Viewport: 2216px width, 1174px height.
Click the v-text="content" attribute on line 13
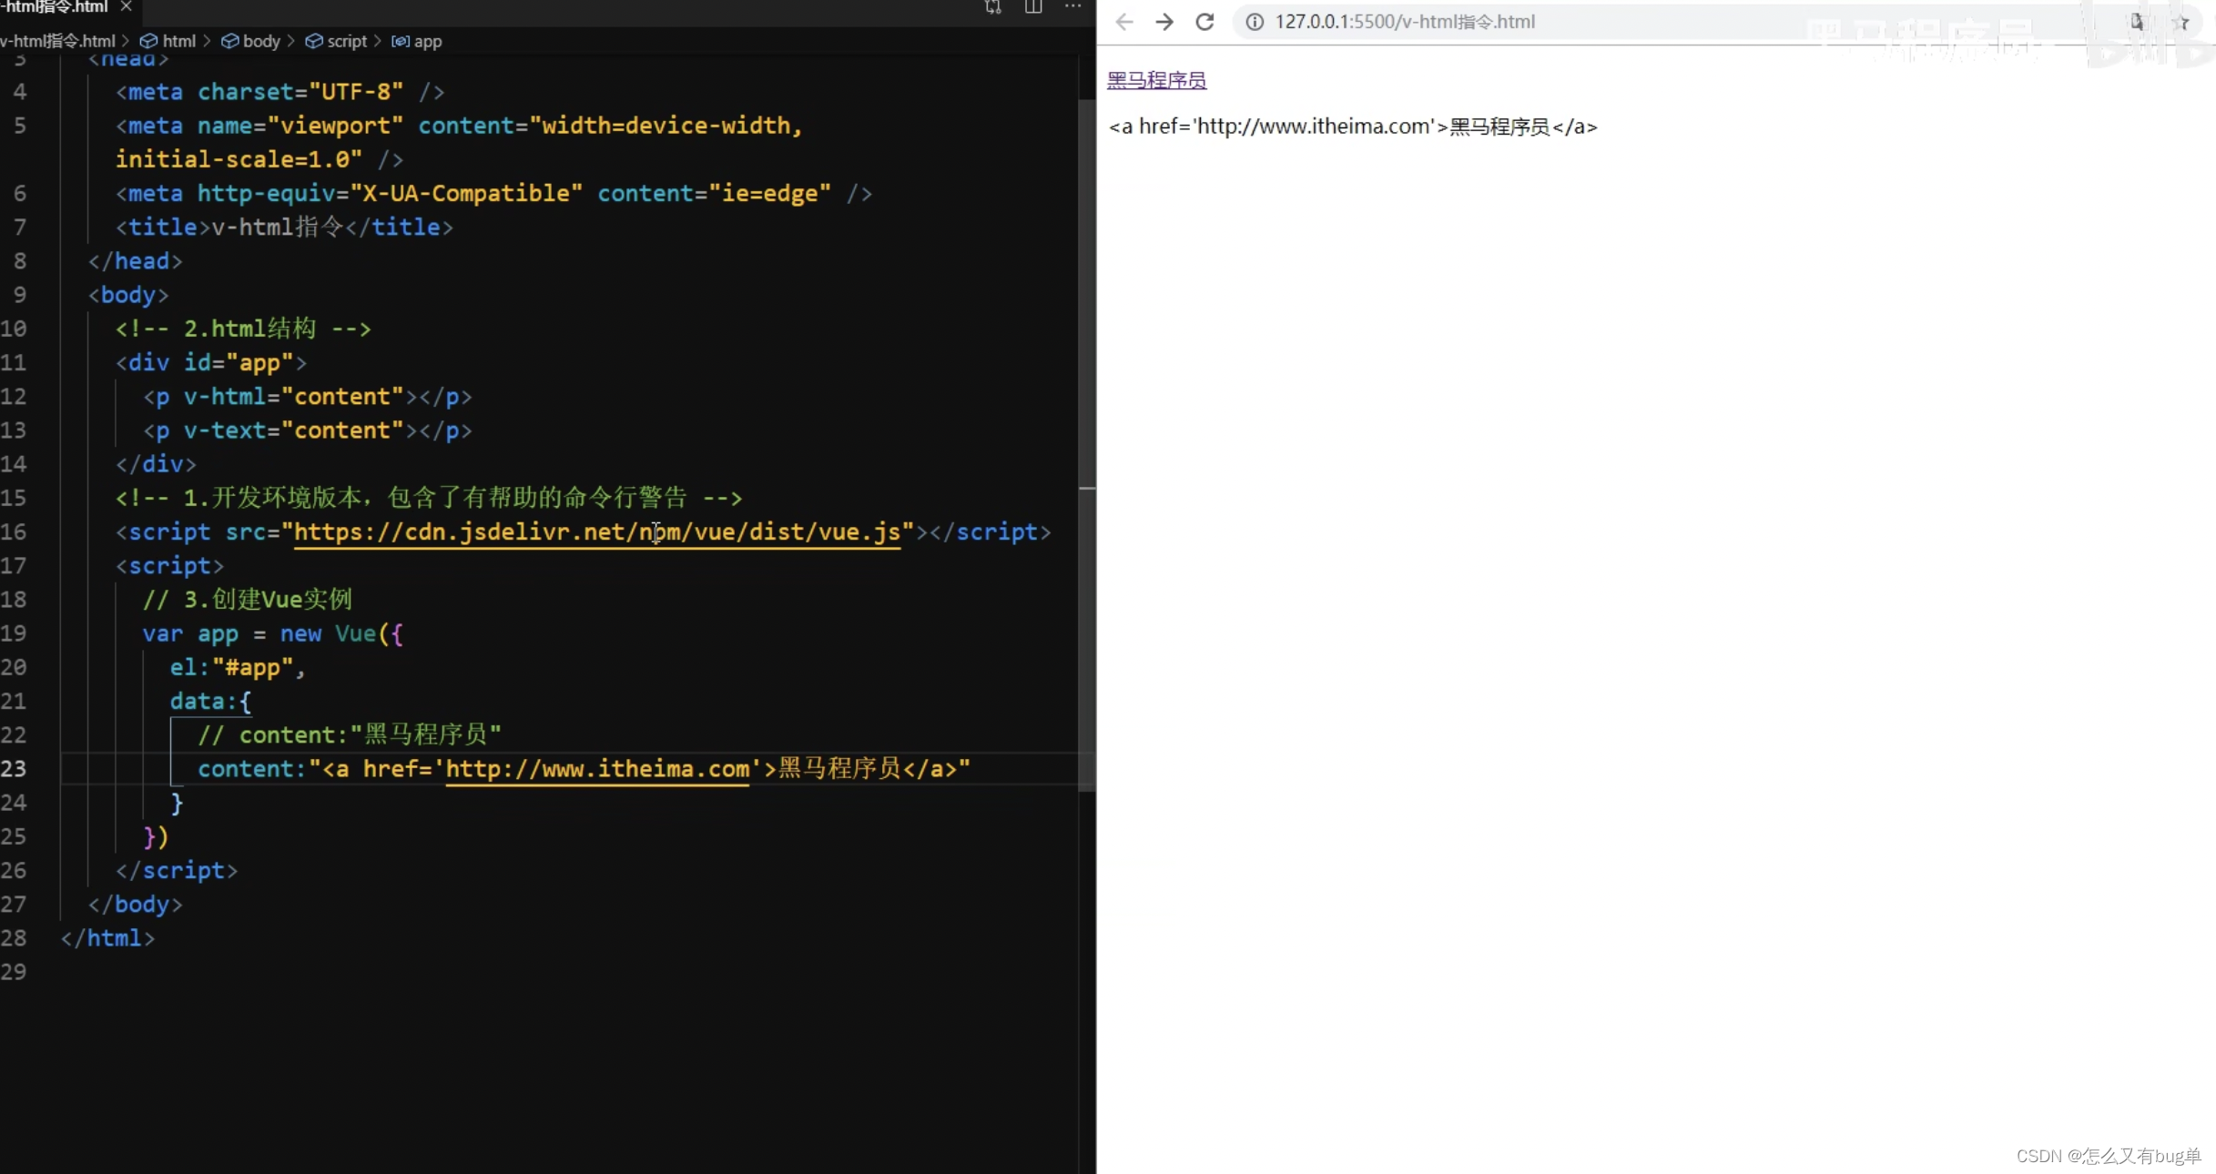click(293, 430)
